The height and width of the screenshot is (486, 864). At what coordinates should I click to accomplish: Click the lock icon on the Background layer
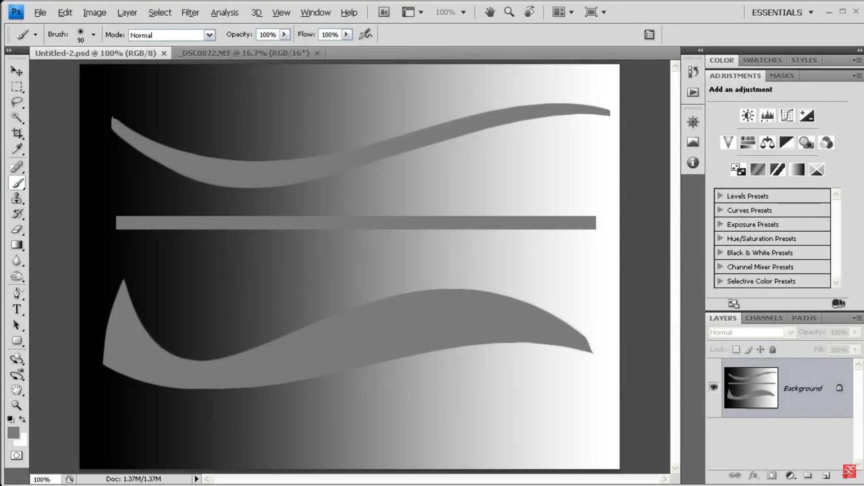(839, 388)
